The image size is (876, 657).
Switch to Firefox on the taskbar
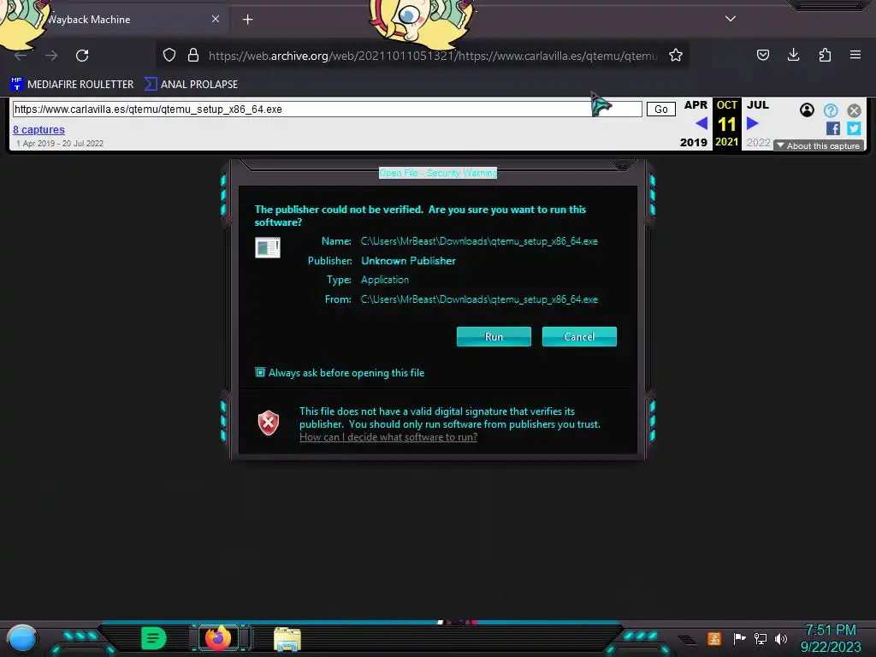(218, 638)
